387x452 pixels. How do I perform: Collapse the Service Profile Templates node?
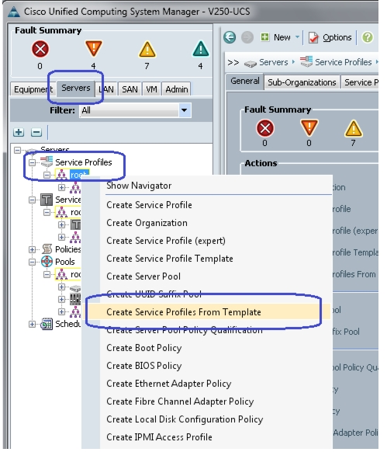point(33,200)
